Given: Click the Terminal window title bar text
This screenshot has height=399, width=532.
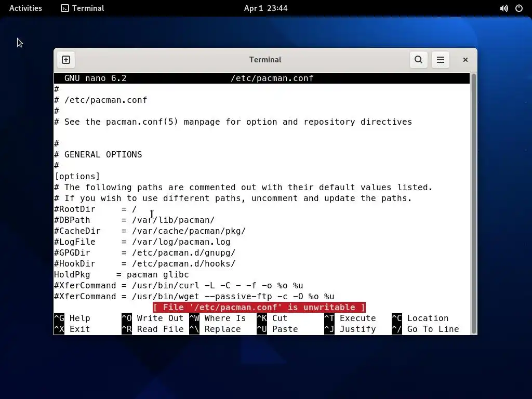Looking at the screenshot, I should (x=265, y=60).
